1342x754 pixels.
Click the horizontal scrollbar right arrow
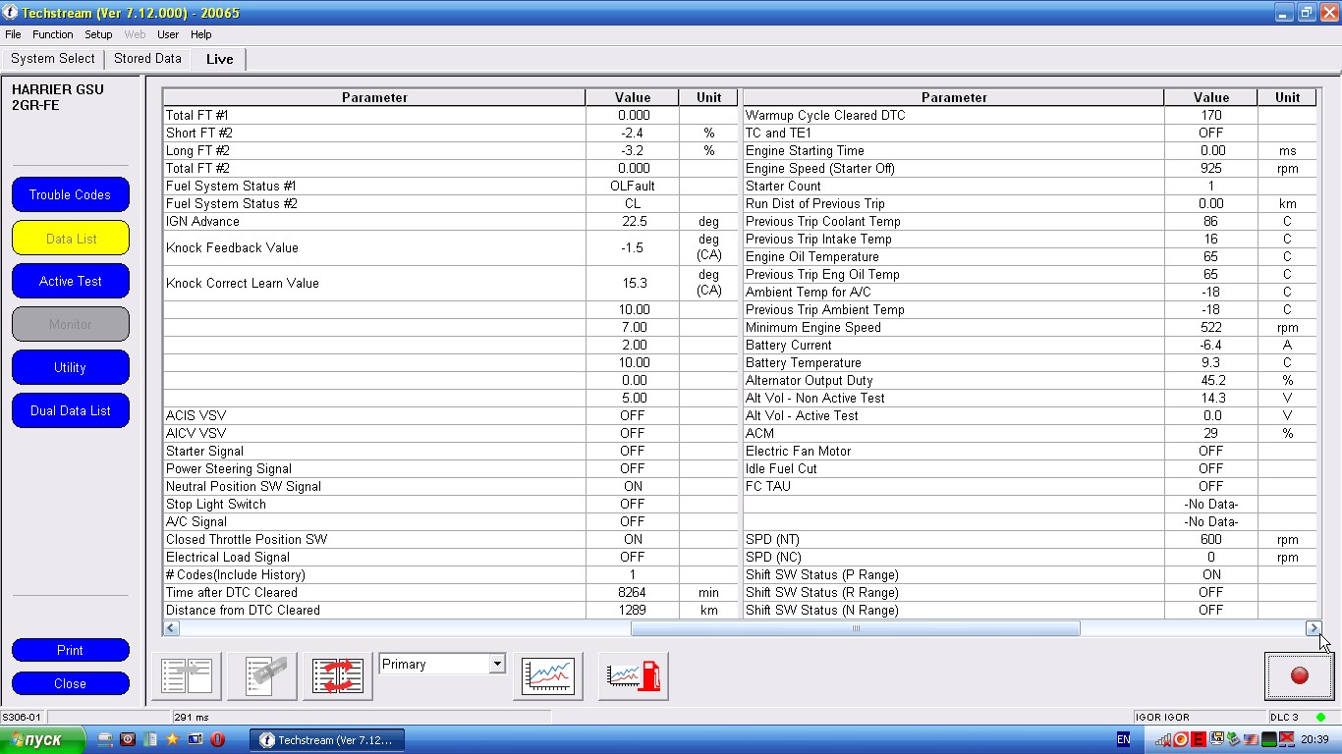point(1313,628)
